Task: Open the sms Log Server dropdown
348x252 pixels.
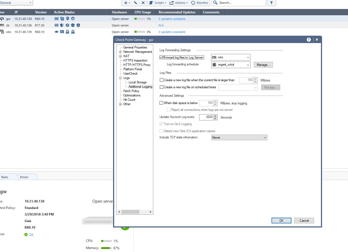Action: point(231,57)
